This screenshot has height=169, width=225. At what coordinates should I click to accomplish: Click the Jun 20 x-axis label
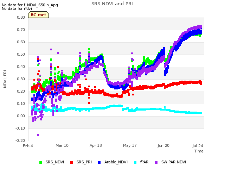(163, 145)
